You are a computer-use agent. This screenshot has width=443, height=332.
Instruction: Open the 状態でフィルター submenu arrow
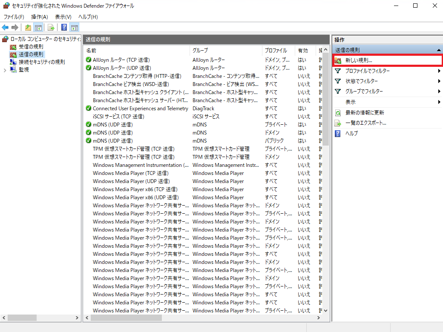point(439,81)
